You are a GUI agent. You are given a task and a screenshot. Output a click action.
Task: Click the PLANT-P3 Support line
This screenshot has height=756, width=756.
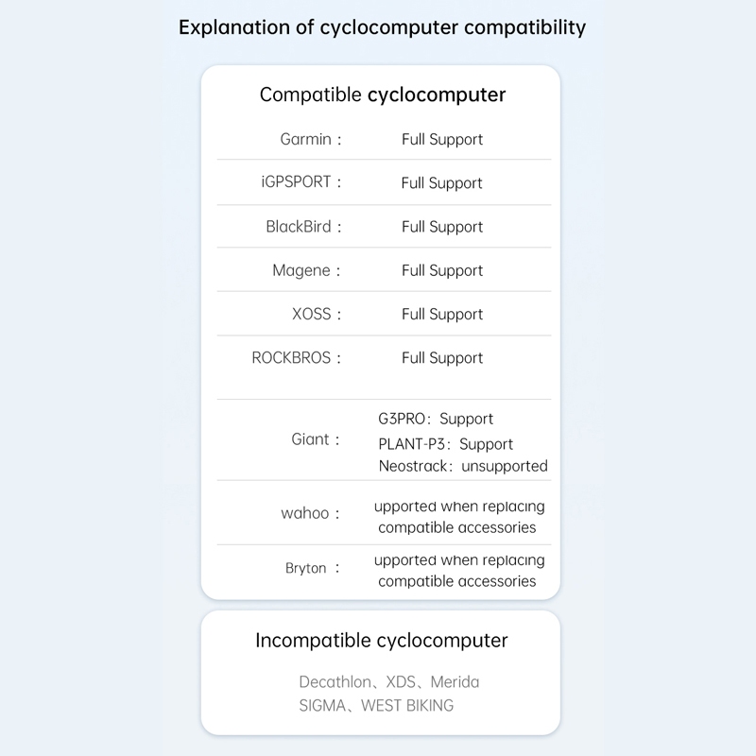click(x=445, y=444)
